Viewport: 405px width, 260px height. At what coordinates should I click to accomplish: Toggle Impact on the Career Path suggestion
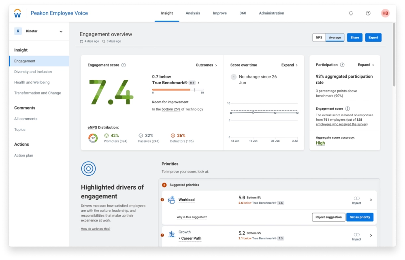357,234
